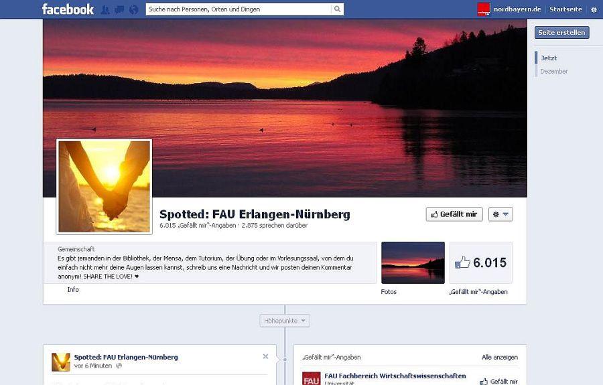Go to Startseite
This screenshot has height=385, width=603.
click(565, 9)
